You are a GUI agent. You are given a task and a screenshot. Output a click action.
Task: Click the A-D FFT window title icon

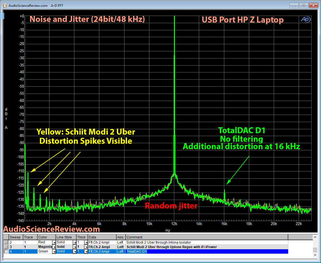tap(5, 5)
